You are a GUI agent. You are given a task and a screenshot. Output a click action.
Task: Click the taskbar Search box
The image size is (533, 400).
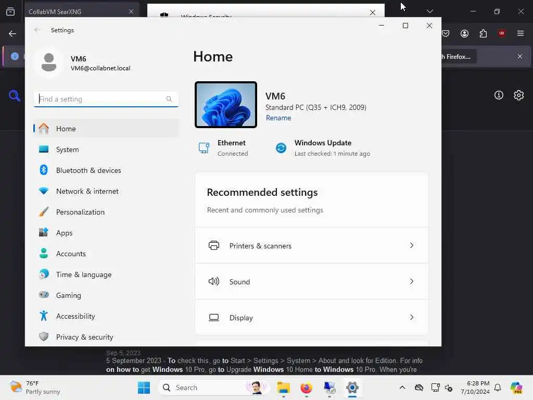tap(214, 387)
